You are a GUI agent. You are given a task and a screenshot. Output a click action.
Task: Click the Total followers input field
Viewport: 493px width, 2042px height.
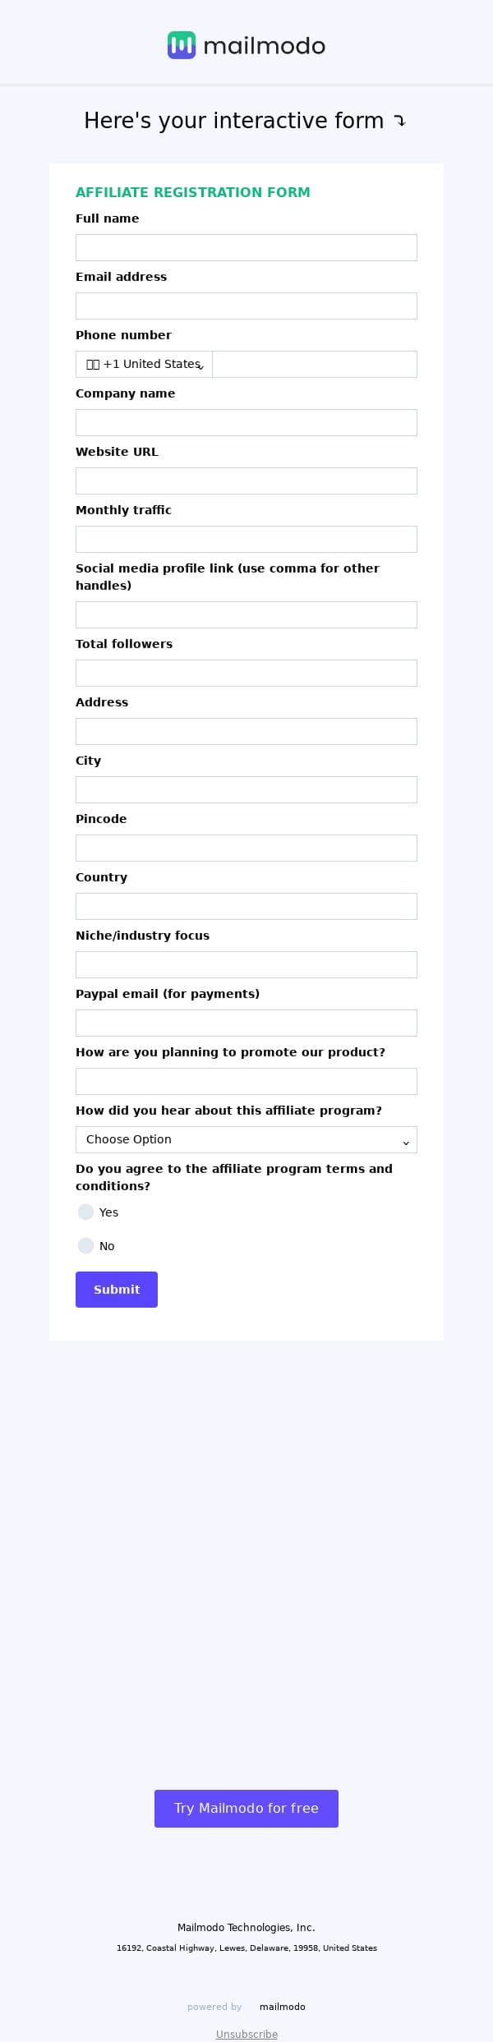point(246,674)
